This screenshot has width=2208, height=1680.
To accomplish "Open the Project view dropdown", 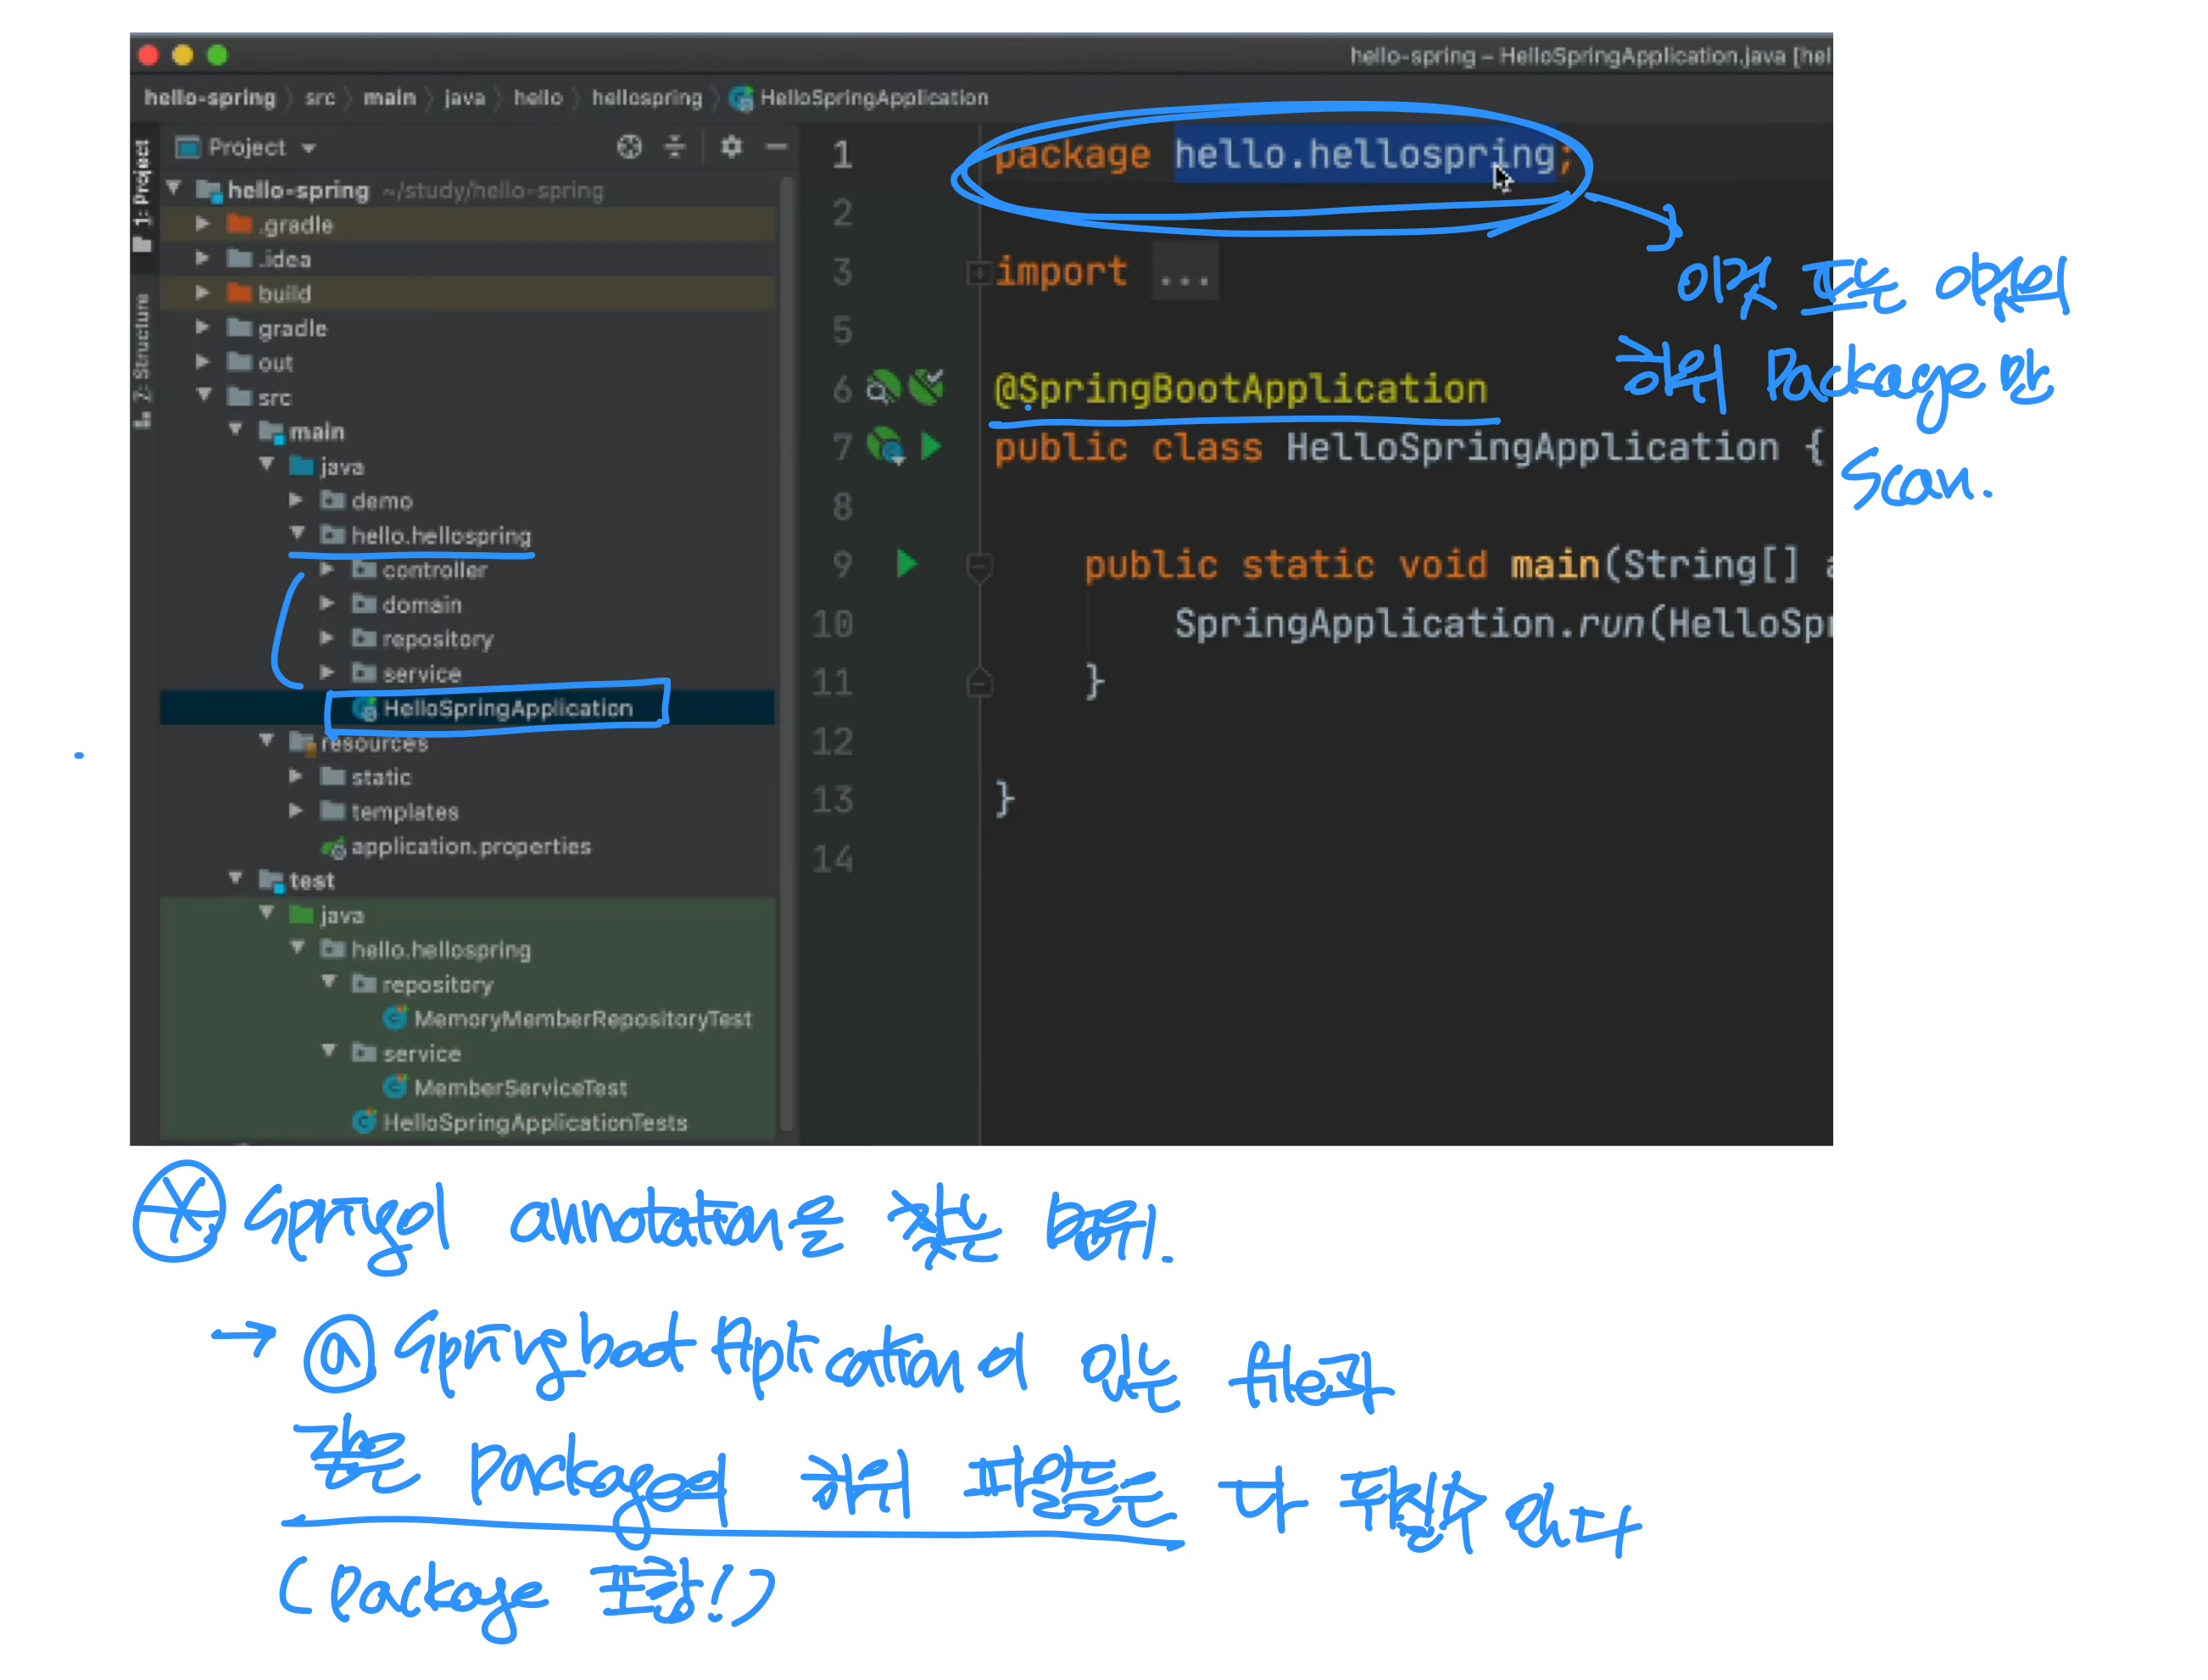I will point(309,148).
